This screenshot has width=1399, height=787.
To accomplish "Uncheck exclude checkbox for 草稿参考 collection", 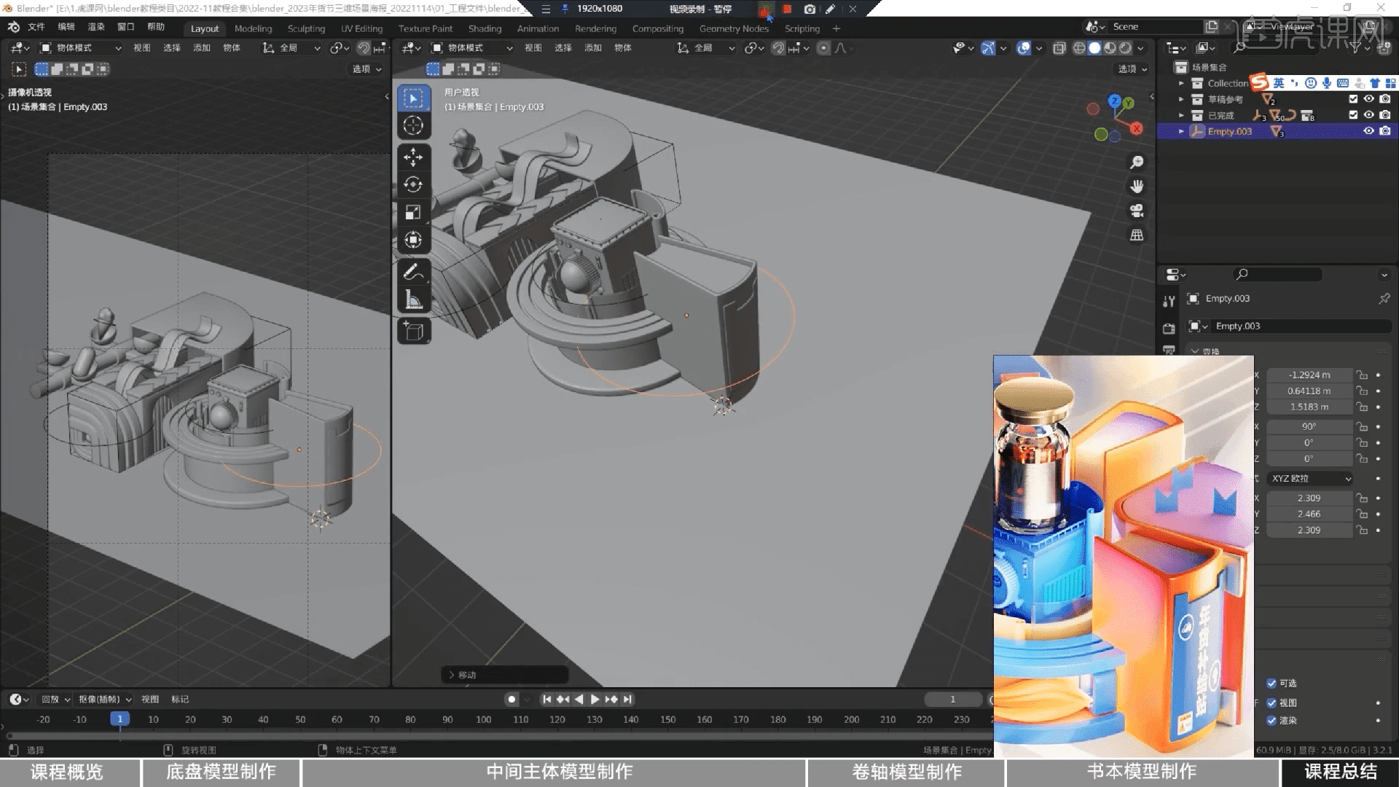I will point(1353,99).
